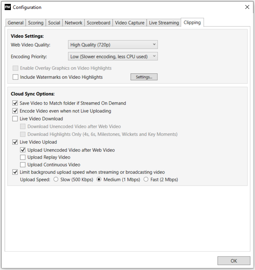Open the Encoding Priority dropdown

[113, 57]
